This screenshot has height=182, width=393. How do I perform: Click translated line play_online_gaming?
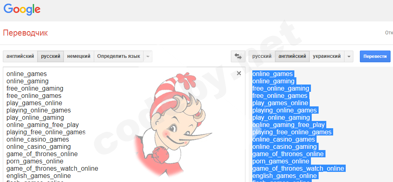tap(282, 118)
